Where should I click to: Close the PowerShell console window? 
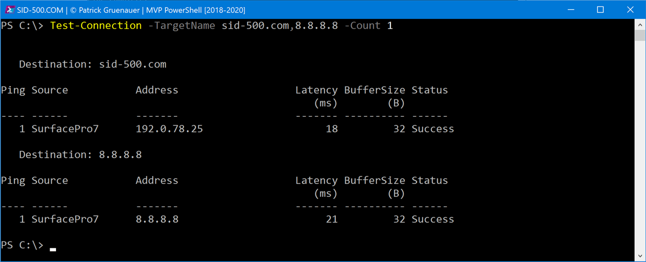(630, 10)
